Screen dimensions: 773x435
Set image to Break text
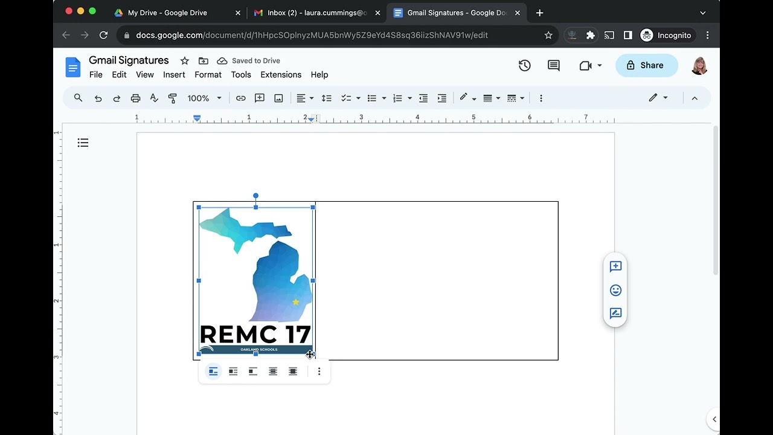(x=253, y=372)
